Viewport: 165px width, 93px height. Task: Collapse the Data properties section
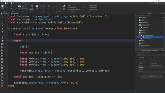(x=138, y=55)
